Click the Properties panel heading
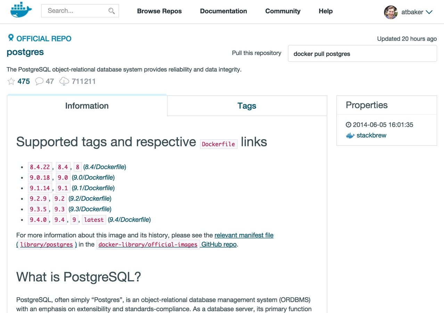The width and height of the screenshot is (444, 313). (367, 105)
